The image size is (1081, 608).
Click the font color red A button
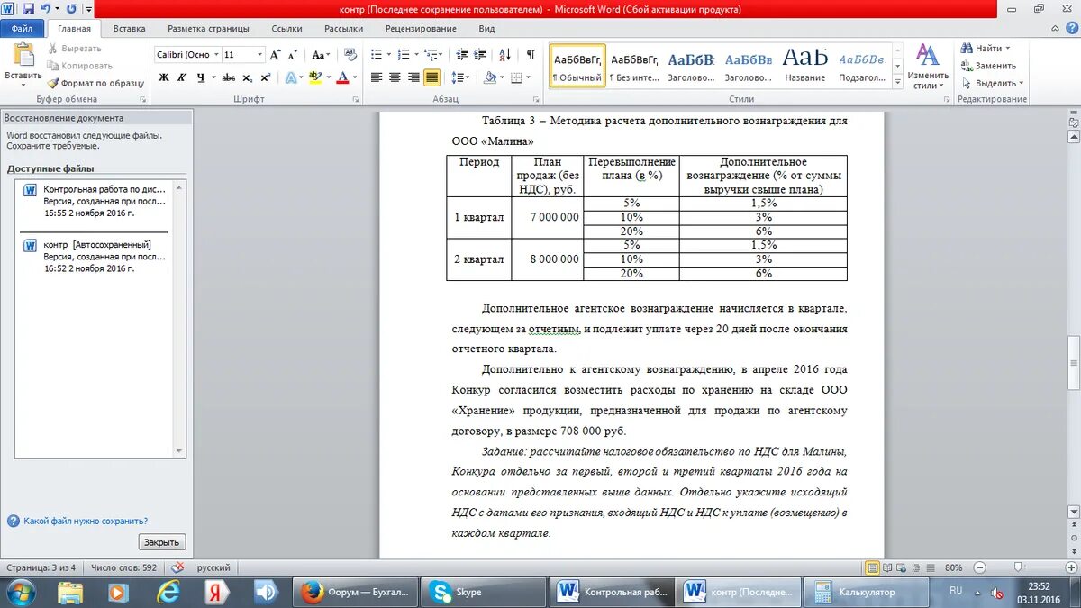coord(343,77)
